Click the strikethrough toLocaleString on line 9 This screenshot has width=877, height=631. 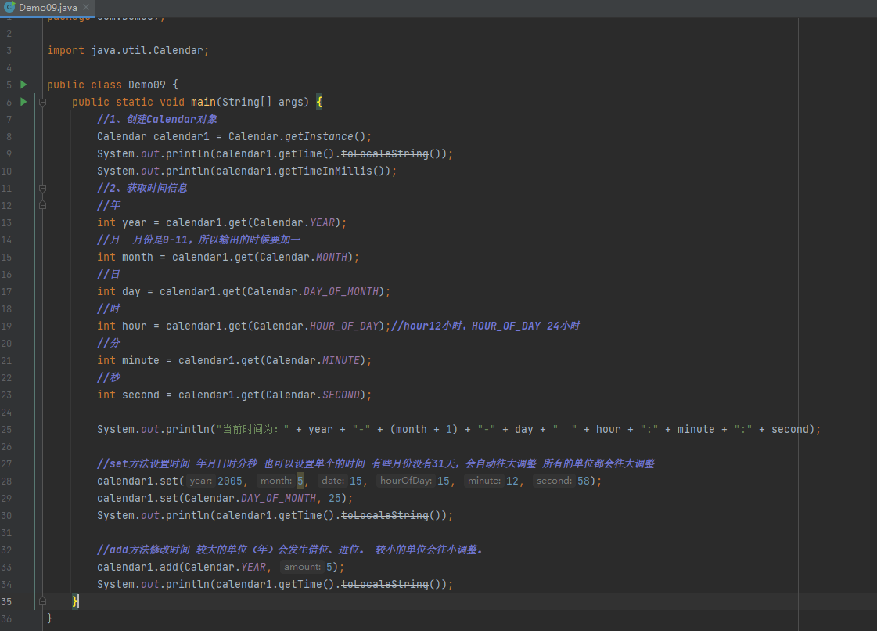point(385,154)
